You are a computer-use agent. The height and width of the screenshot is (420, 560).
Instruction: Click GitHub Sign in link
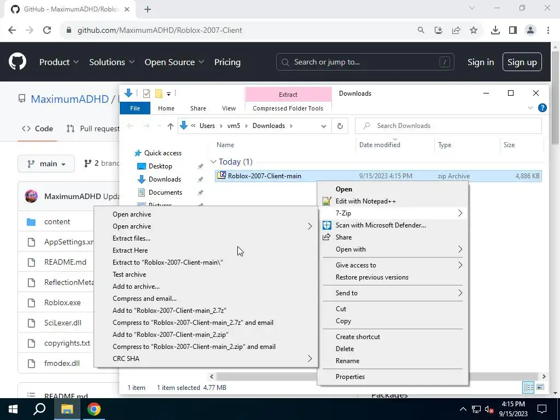pos(481,62)
